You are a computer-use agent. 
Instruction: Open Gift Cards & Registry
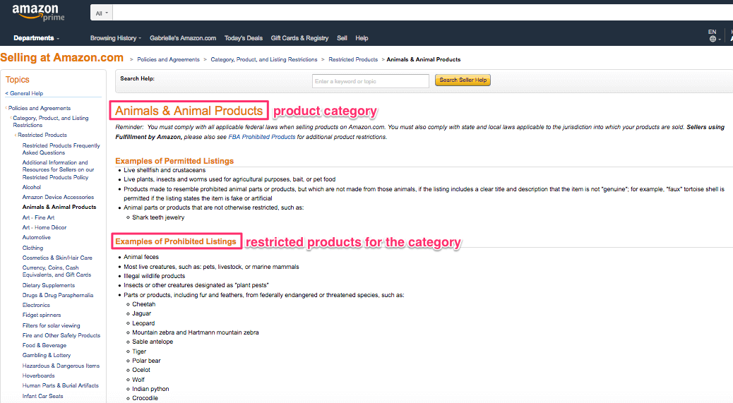coord(299,38)
